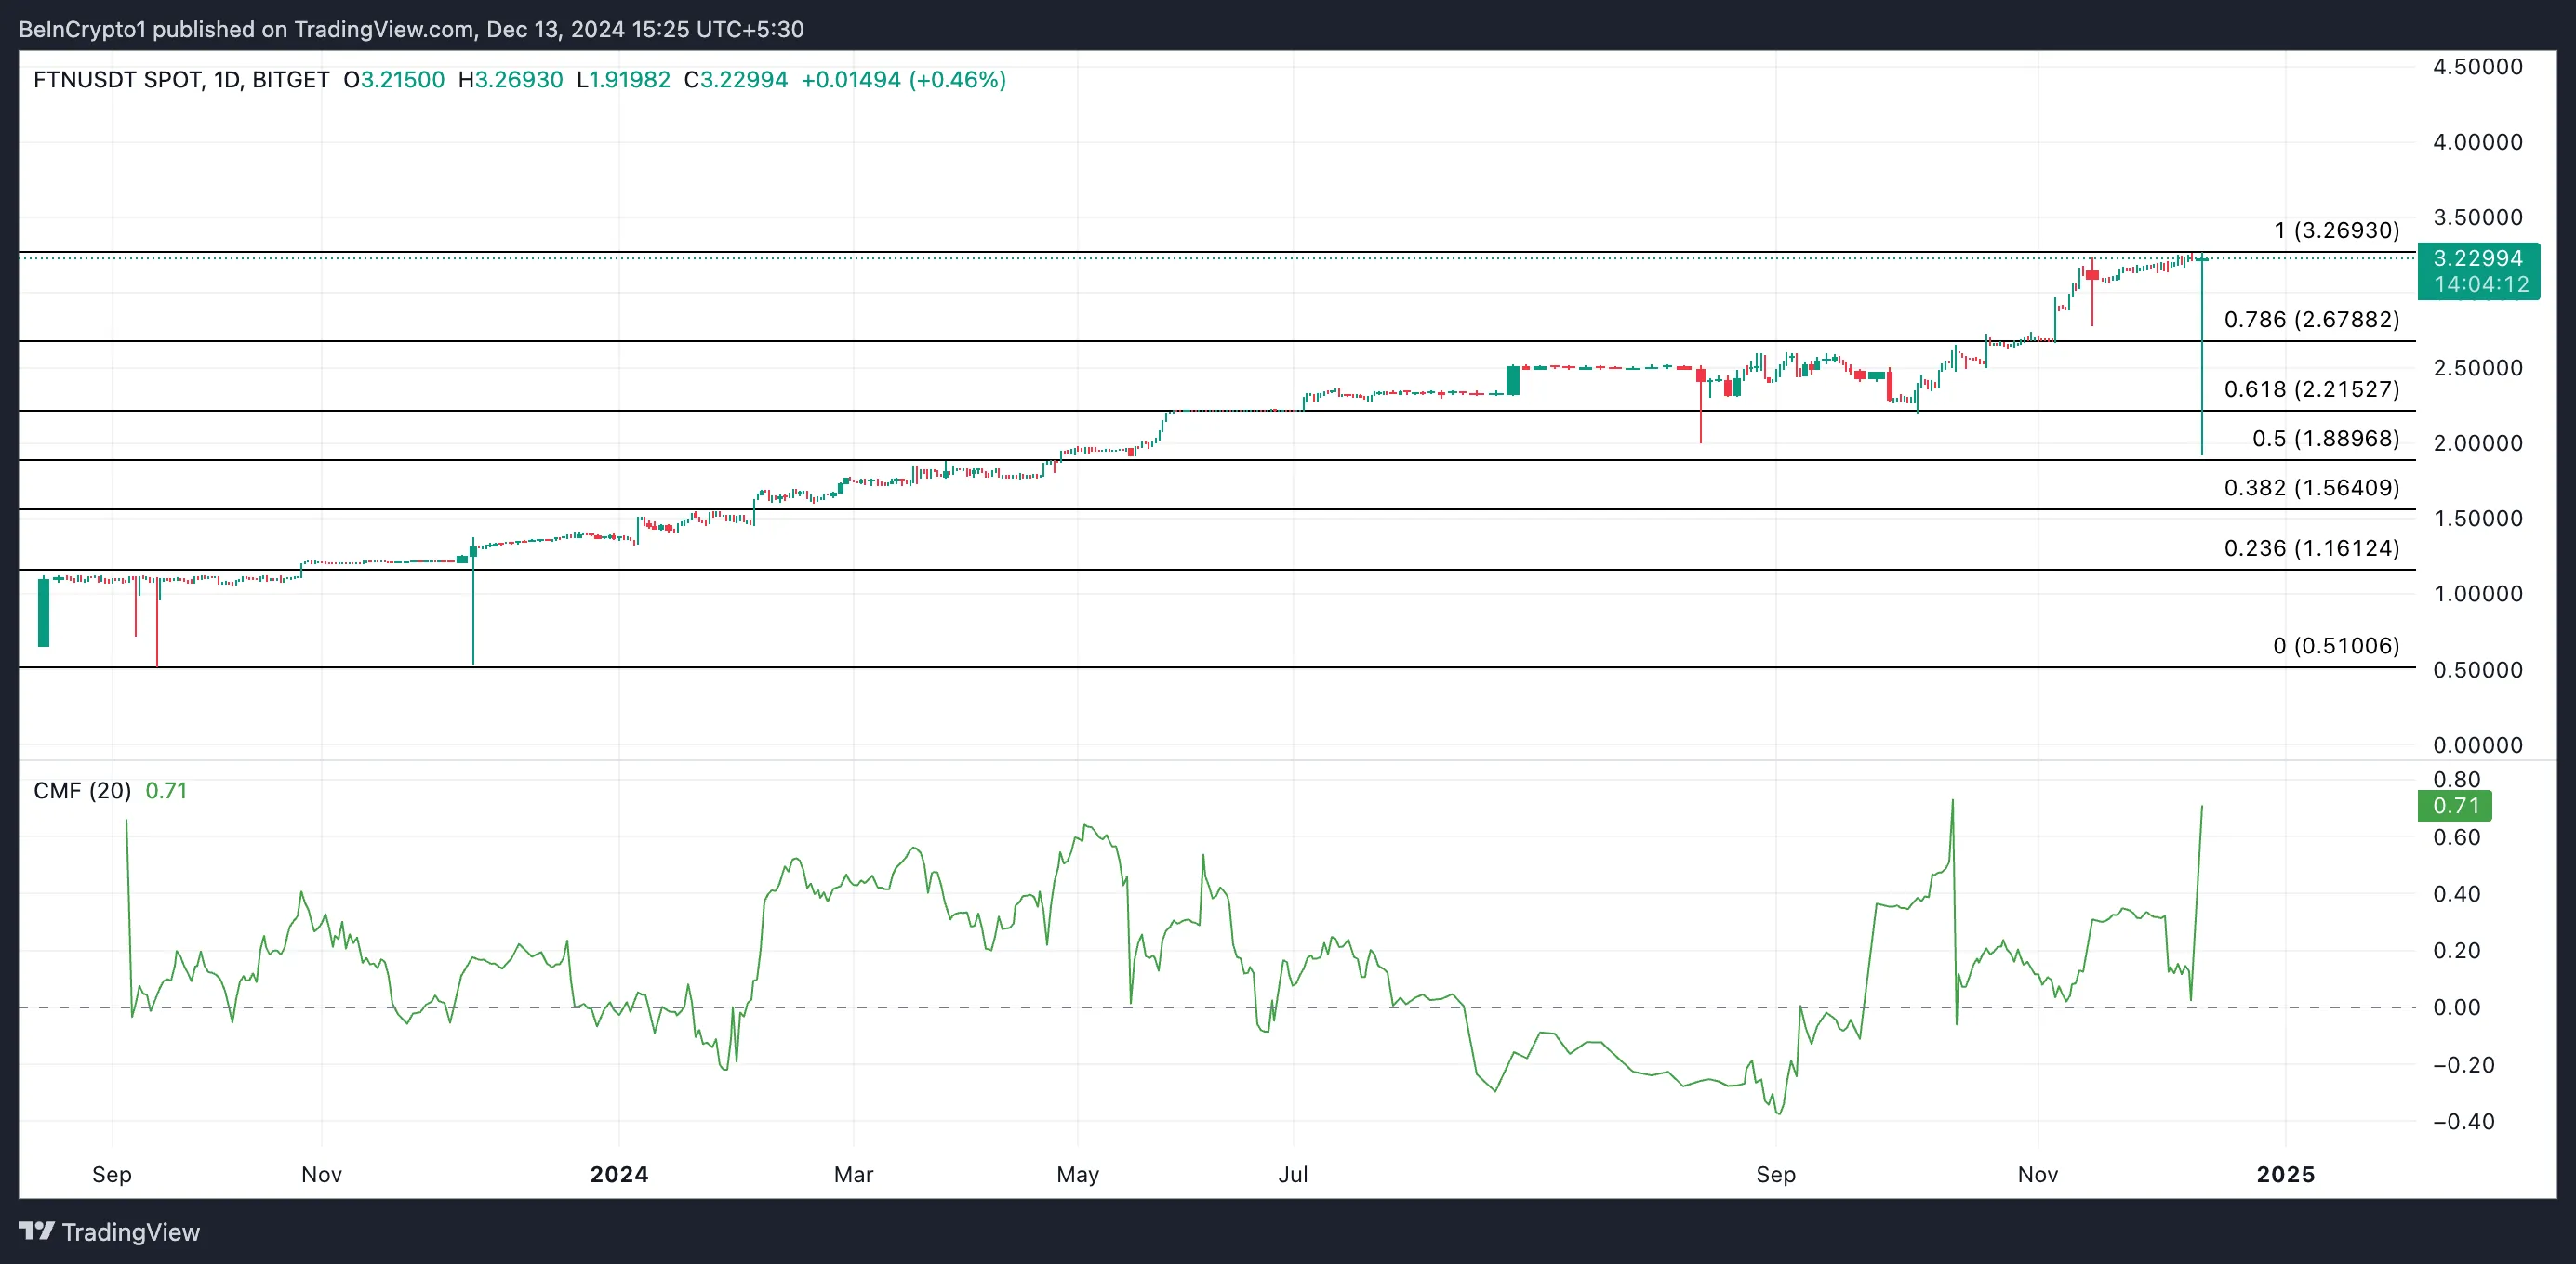Select the 0.382 (1.56409) Fibonacci label
The height and width of the screenshot is (1264, 2576).
click(2311, 488)
